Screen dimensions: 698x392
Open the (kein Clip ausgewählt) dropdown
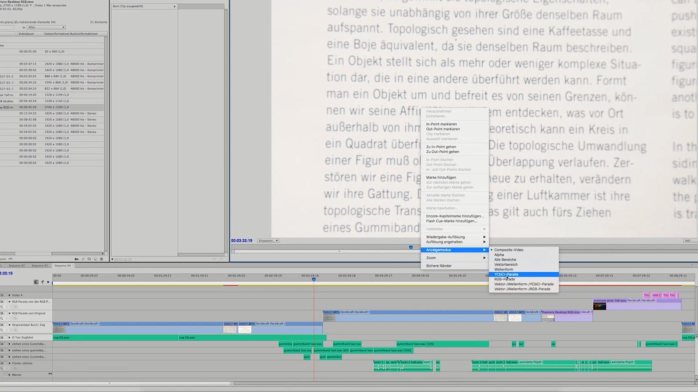[x=144, y=6]
